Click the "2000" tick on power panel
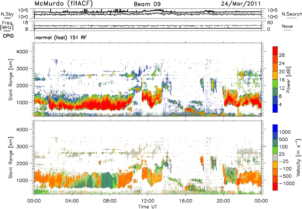 tap(22, 85)
